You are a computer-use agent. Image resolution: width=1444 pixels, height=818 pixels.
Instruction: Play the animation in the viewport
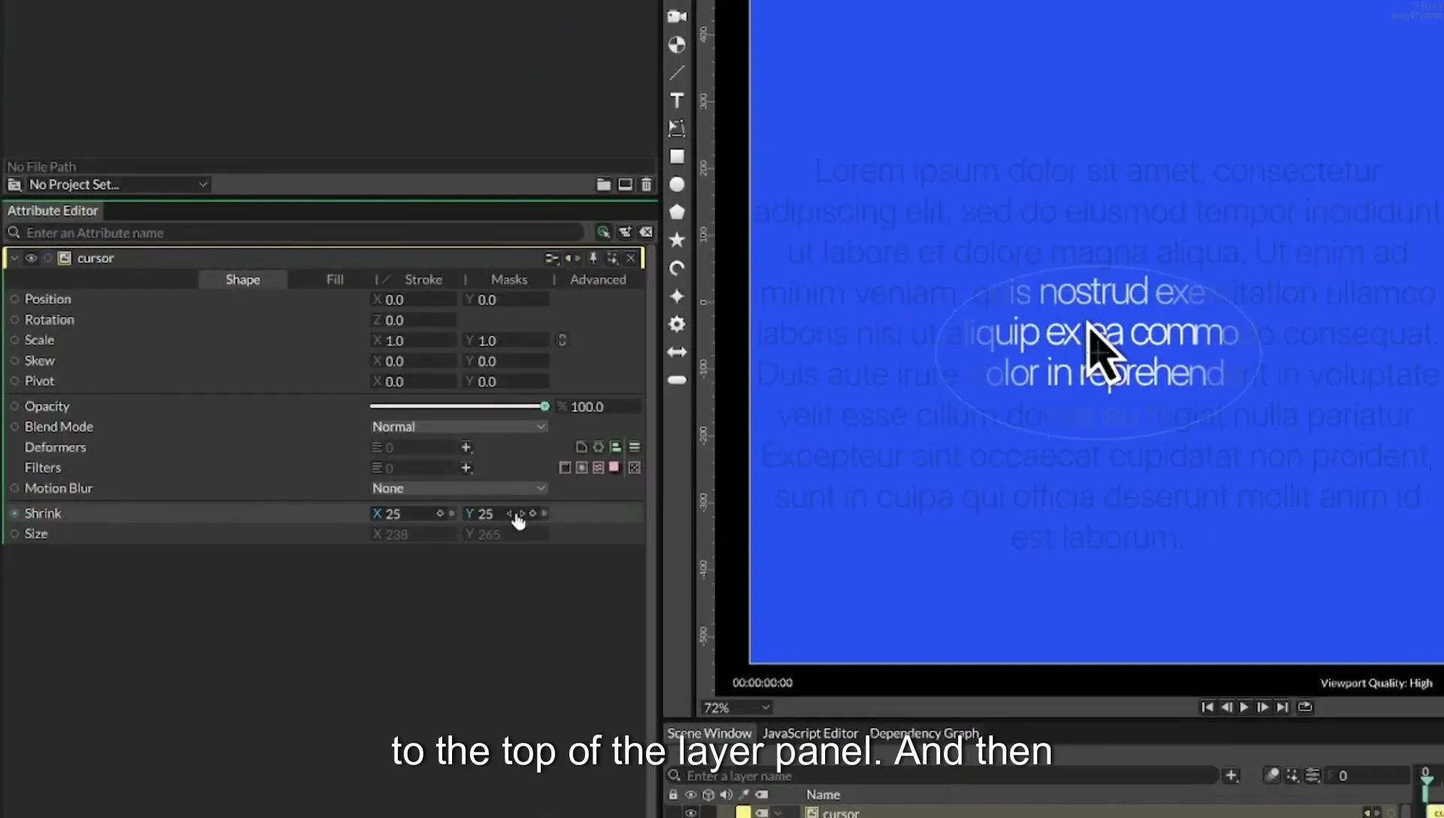[x=1244, y=707]
